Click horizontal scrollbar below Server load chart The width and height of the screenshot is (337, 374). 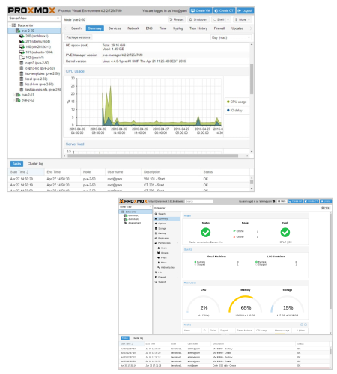(153, 156)
